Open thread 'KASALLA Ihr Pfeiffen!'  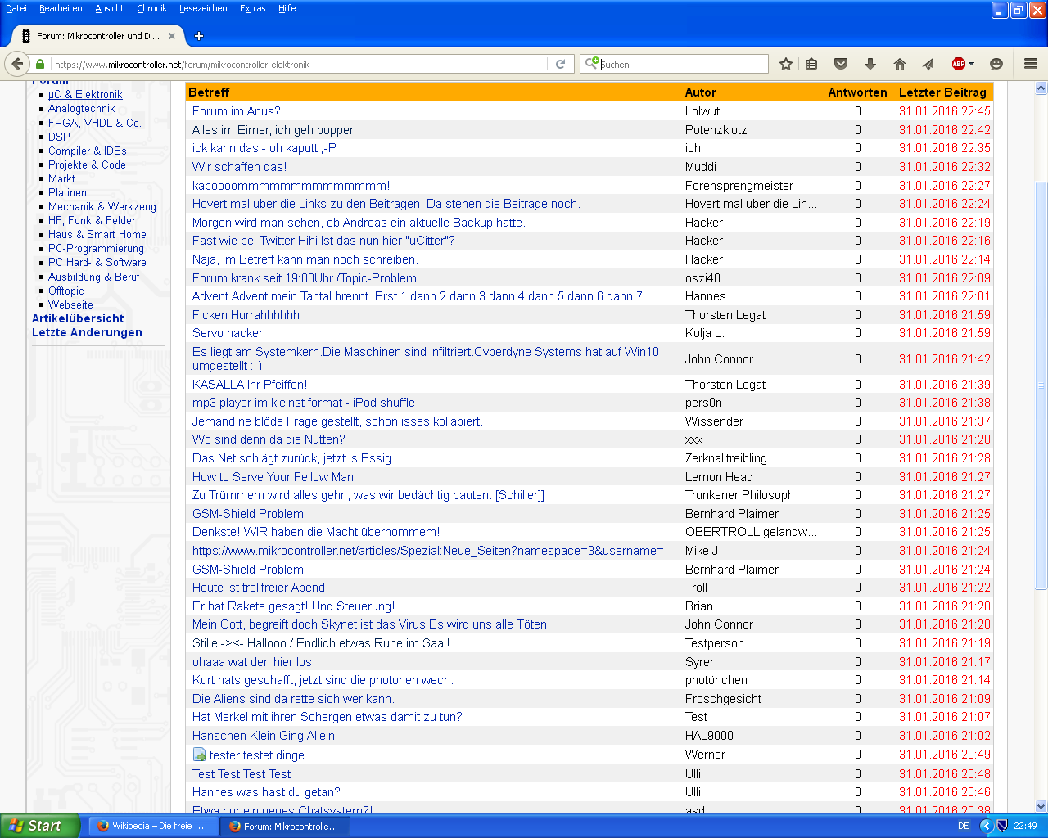[x=250, y=385]
